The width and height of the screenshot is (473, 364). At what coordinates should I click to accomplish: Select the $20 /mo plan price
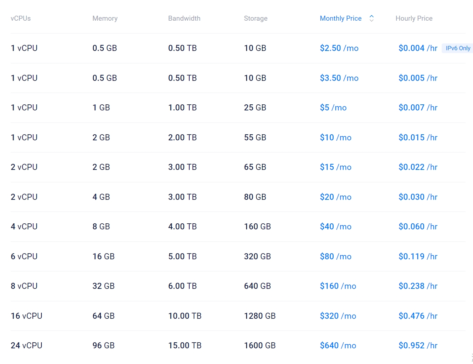pos(335,197)
